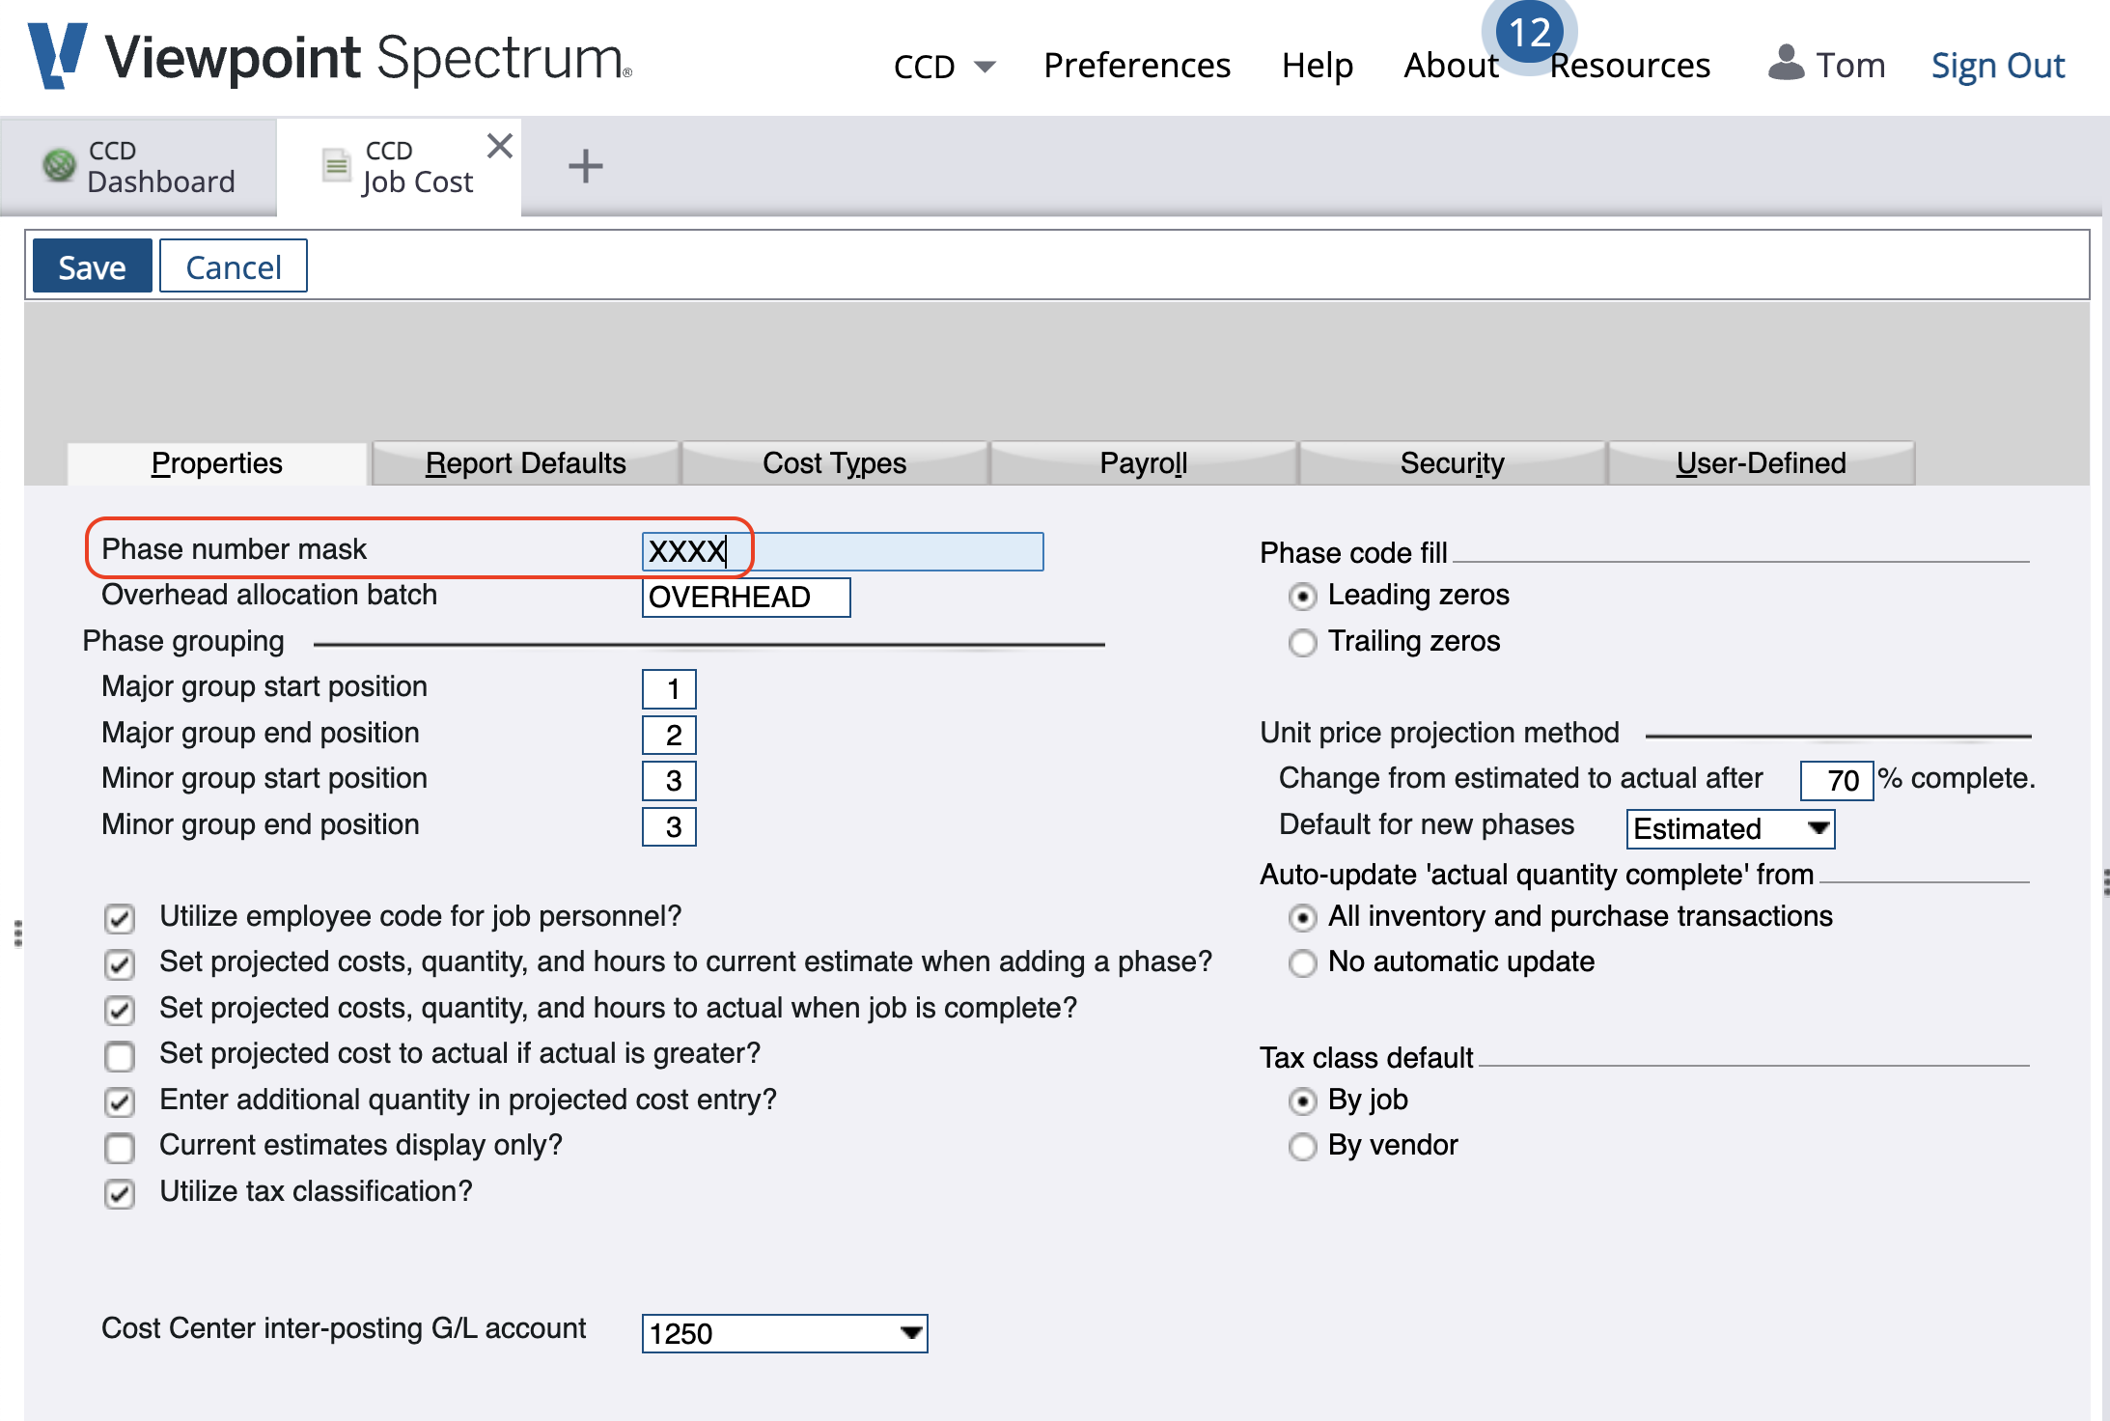This screenshot has height=1421, width=2110.
Task: Click the Phase number mask field
Action: pos(843,551)
